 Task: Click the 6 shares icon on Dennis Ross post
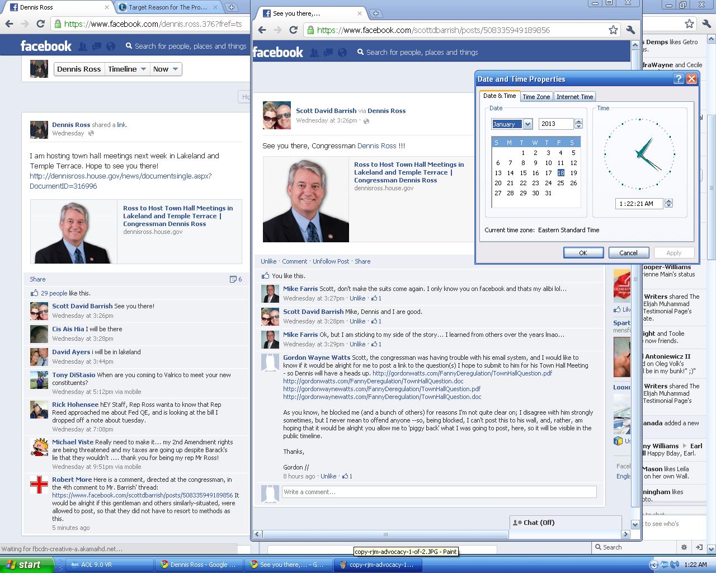click(x=235, y=279)
